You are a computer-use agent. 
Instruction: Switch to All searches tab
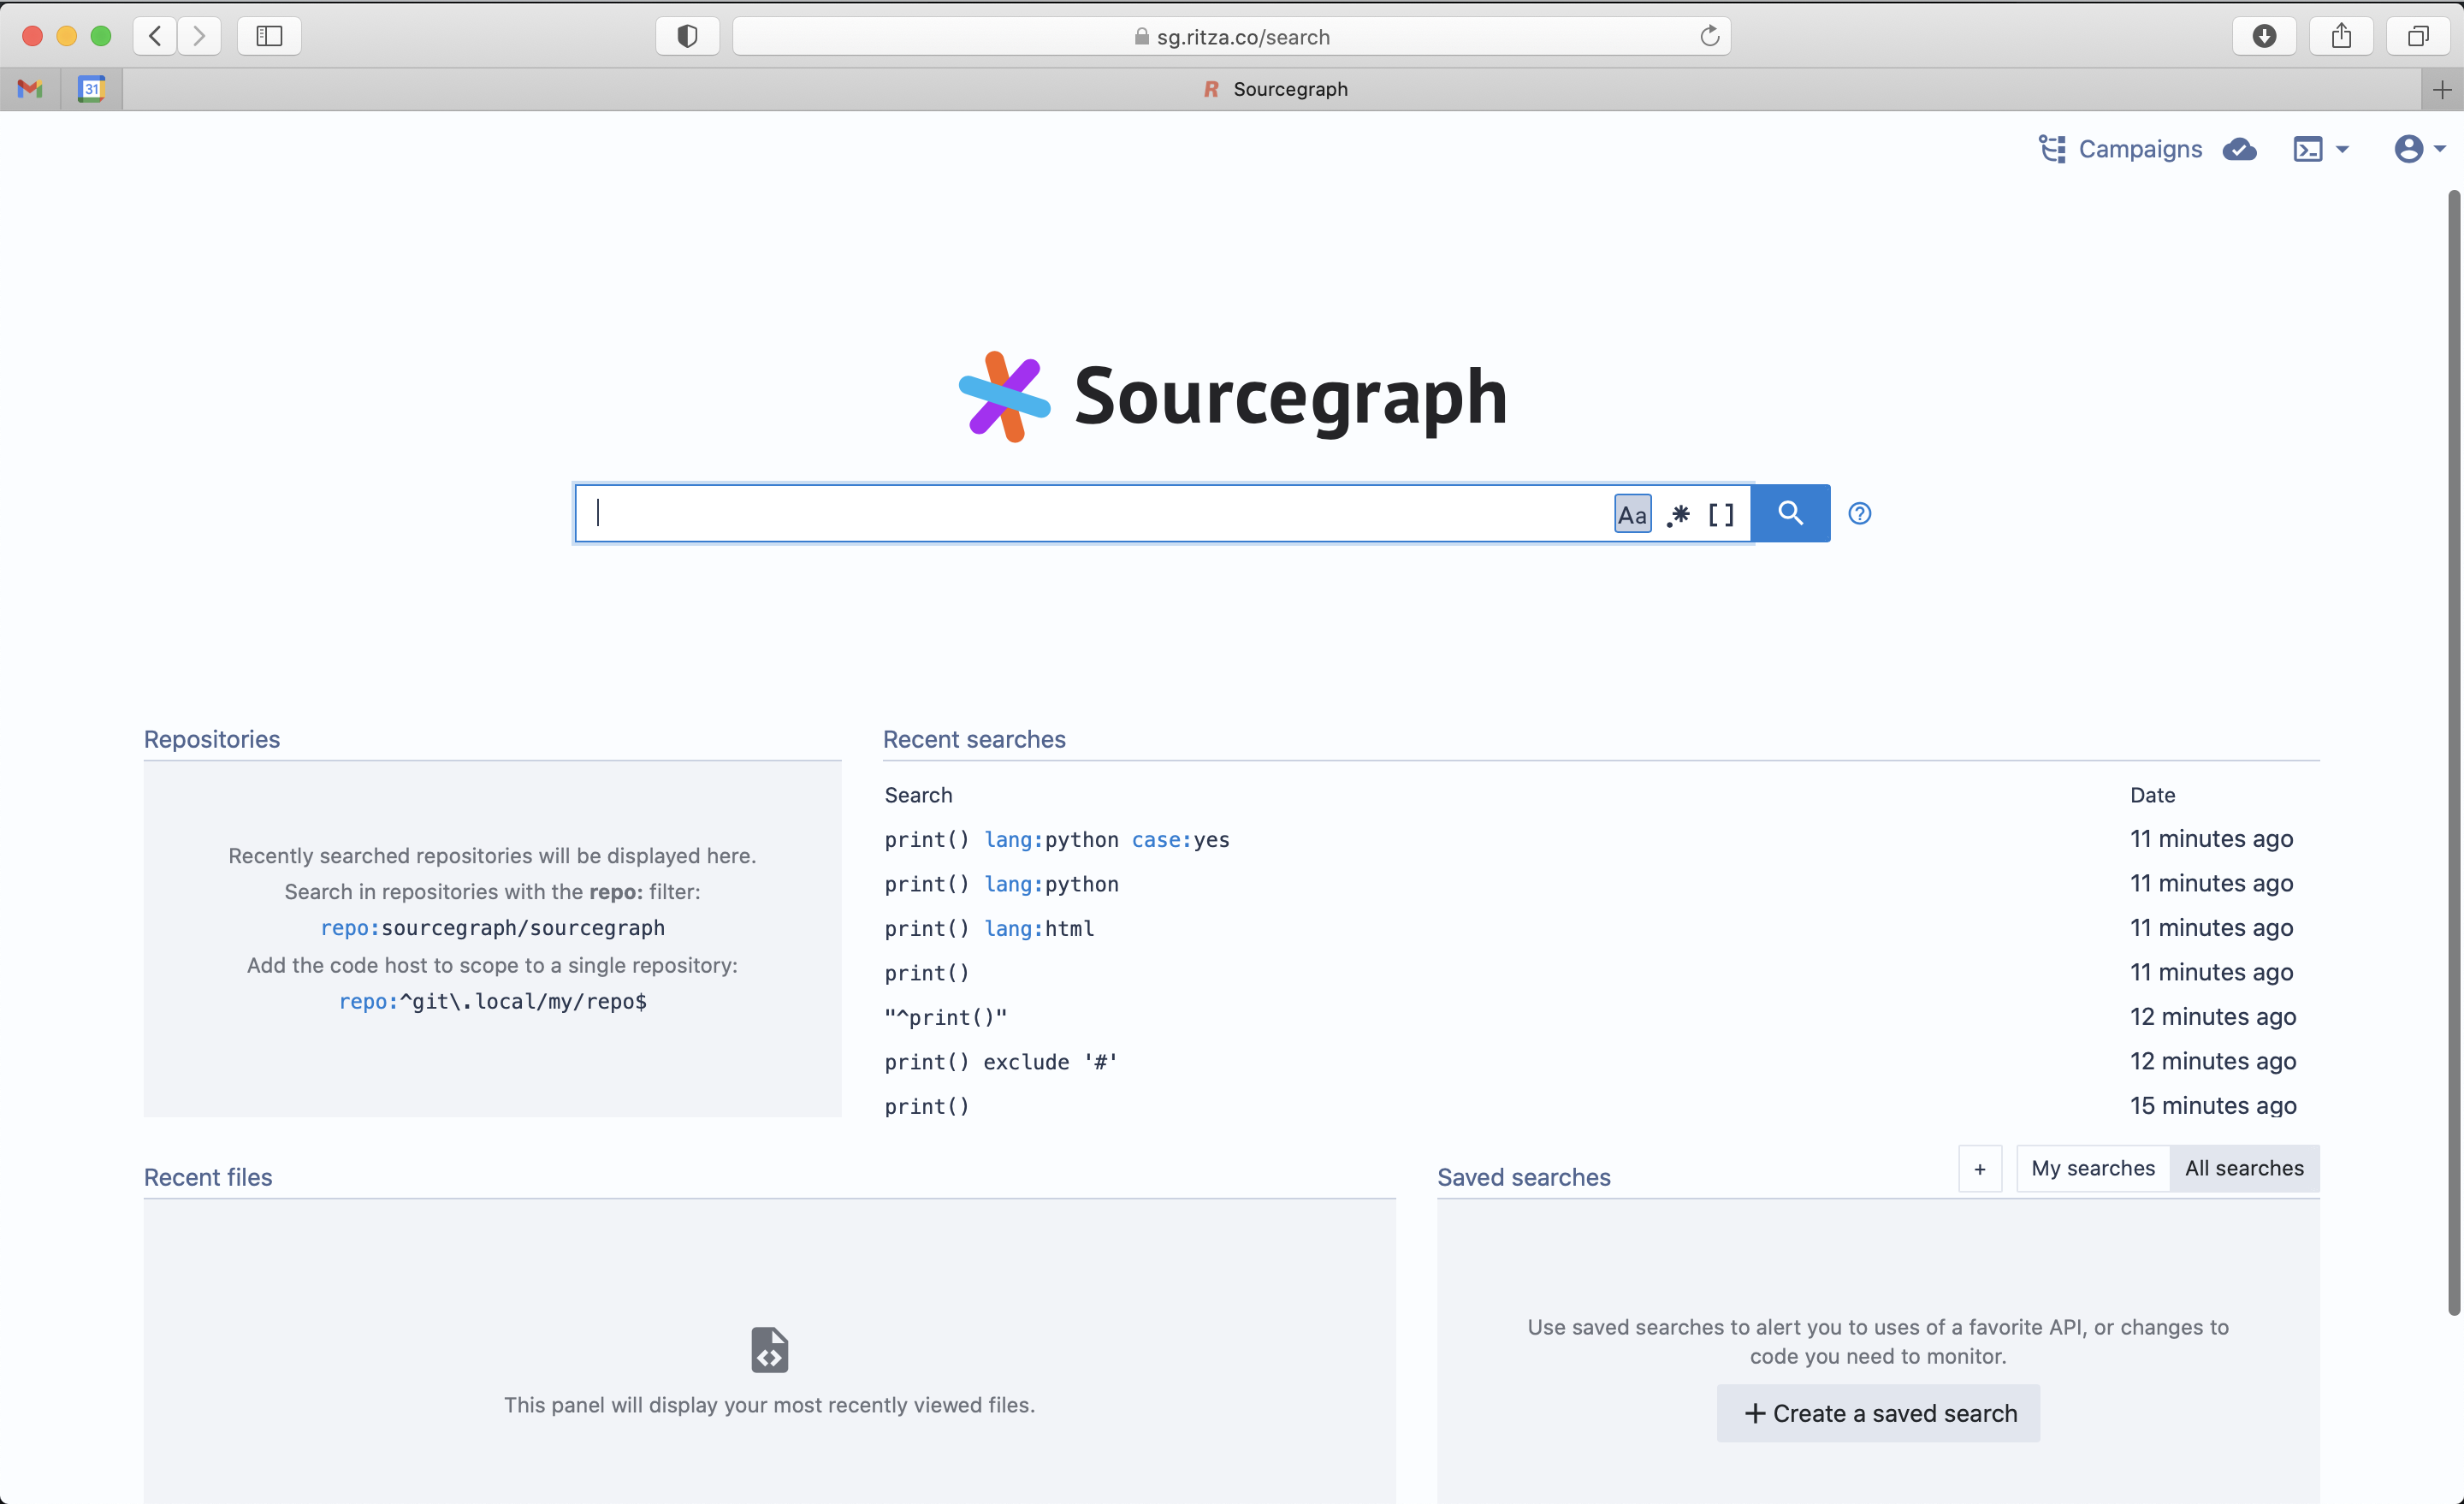point(2244,1168)
